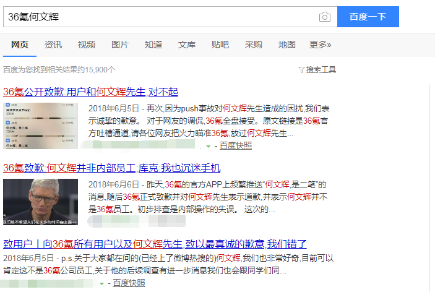Expand the green arrow of third result
The height and width of the screenshot is (292, 435).
[102, 283]
